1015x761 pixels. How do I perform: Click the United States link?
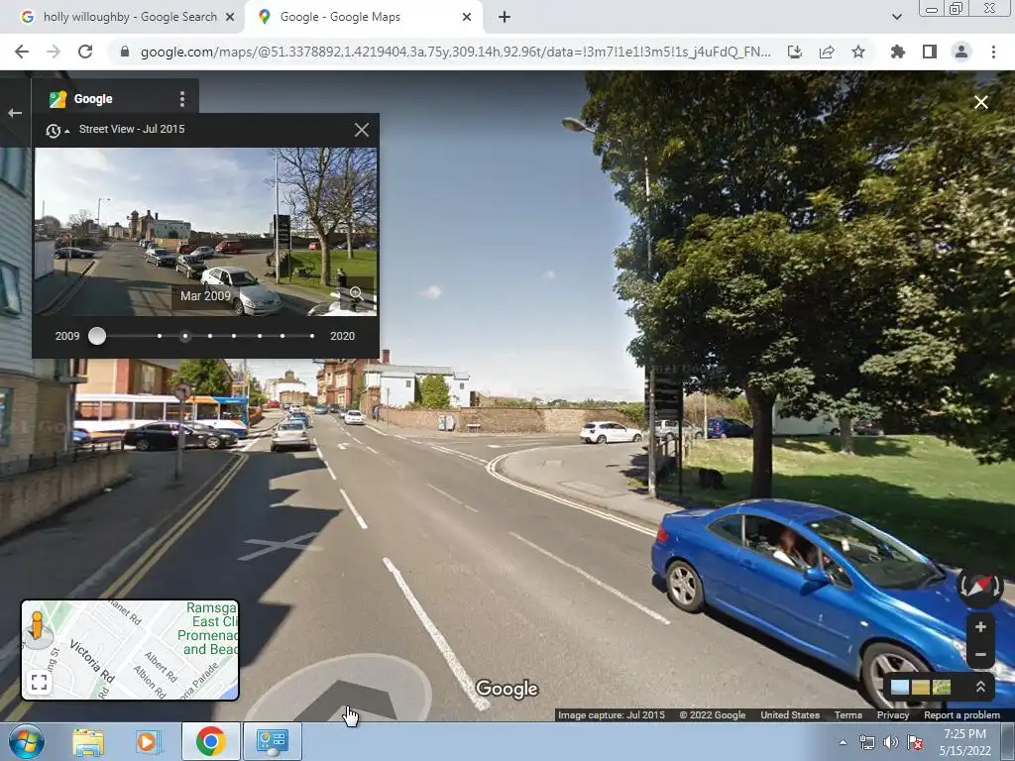(x=790, y=715)
